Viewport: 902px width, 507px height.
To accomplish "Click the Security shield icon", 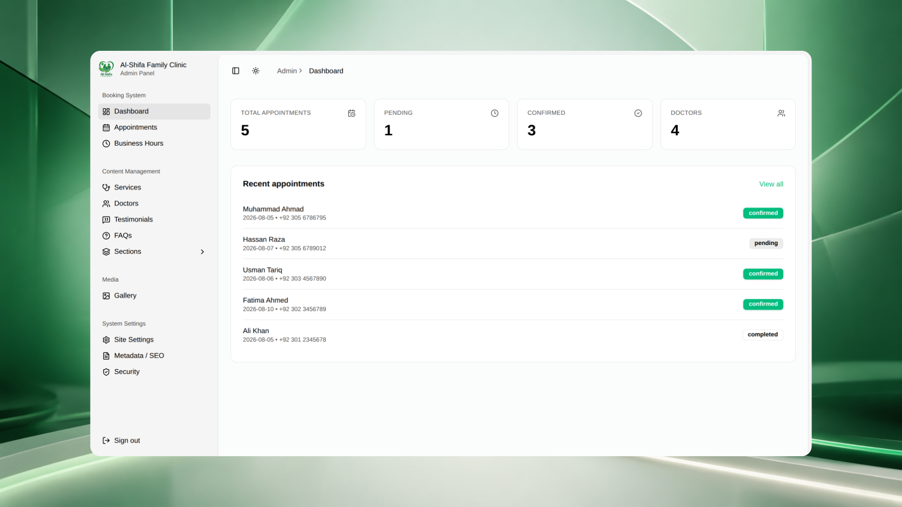I will pos(106,372).
